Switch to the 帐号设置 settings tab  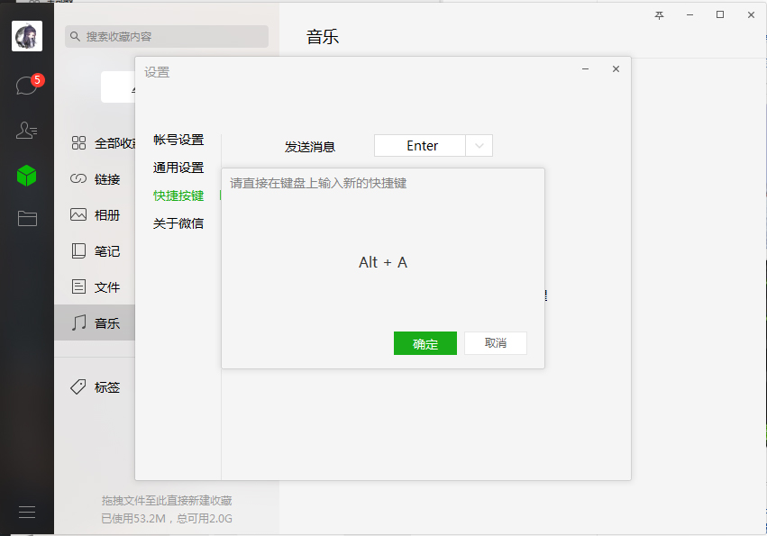click(178, 140)
